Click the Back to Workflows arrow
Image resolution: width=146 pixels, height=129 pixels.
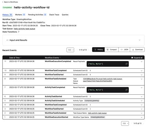pyautogui.click(x=3, y=2)
